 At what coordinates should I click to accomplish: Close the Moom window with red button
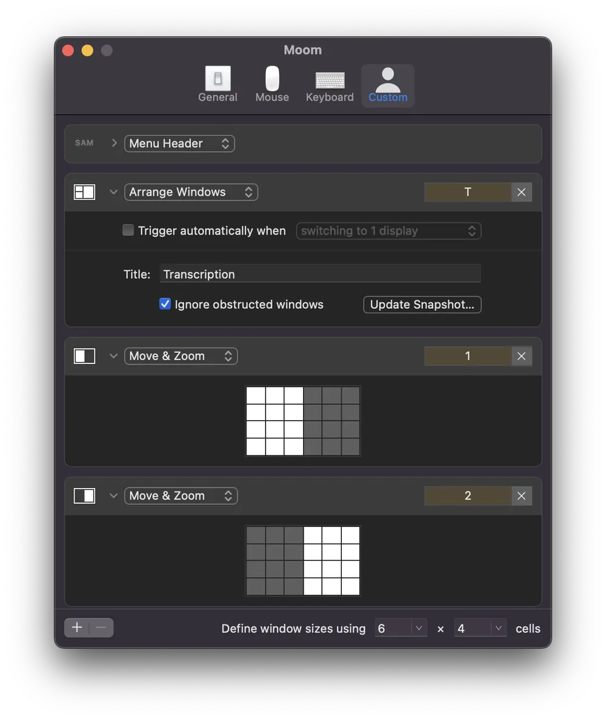68,50
